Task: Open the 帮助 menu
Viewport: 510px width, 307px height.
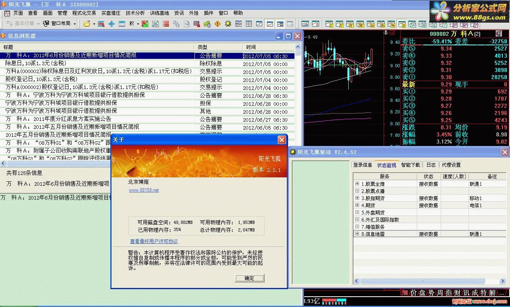Action: 238,13
